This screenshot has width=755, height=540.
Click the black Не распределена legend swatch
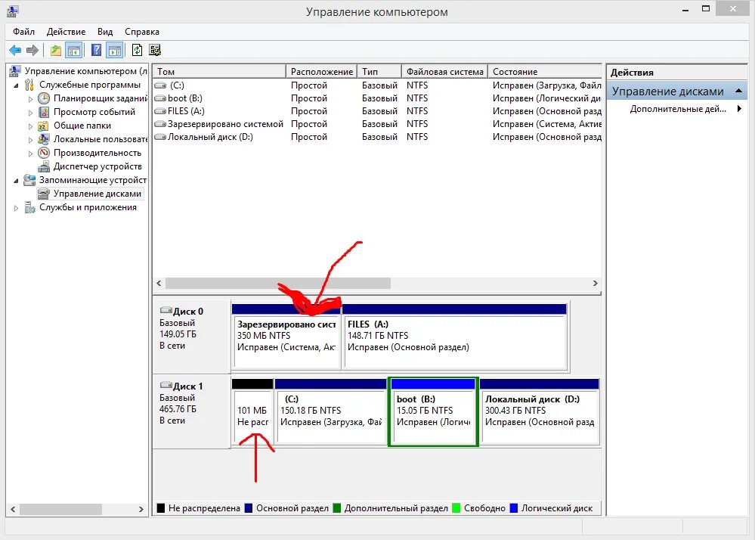tap(161, 508)
